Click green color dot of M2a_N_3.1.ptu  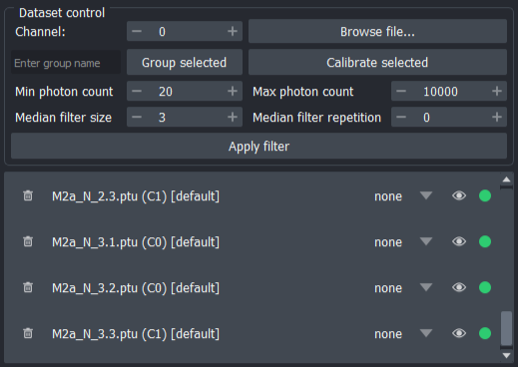point(485,241)
